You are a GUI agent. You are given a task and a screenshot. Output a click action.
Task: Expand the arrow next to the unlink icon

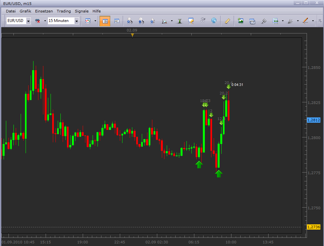point(45,21)
